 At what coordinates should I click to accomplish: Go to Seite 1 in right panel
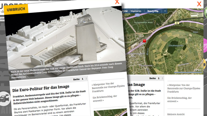click(159, 78)
